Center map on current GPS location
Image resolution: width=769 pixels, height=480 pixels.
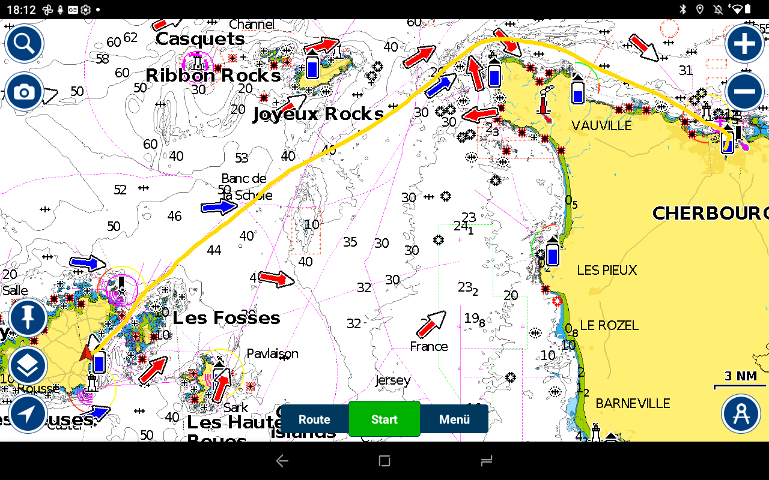[28, 413]
